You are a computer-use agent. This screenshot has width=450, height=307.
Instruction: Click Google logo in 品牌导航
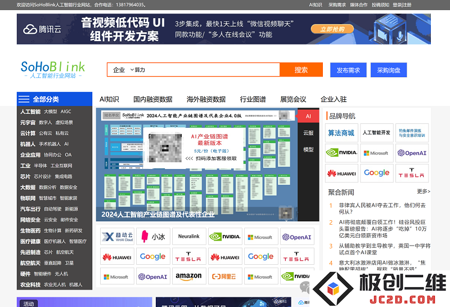pos(376,173)
